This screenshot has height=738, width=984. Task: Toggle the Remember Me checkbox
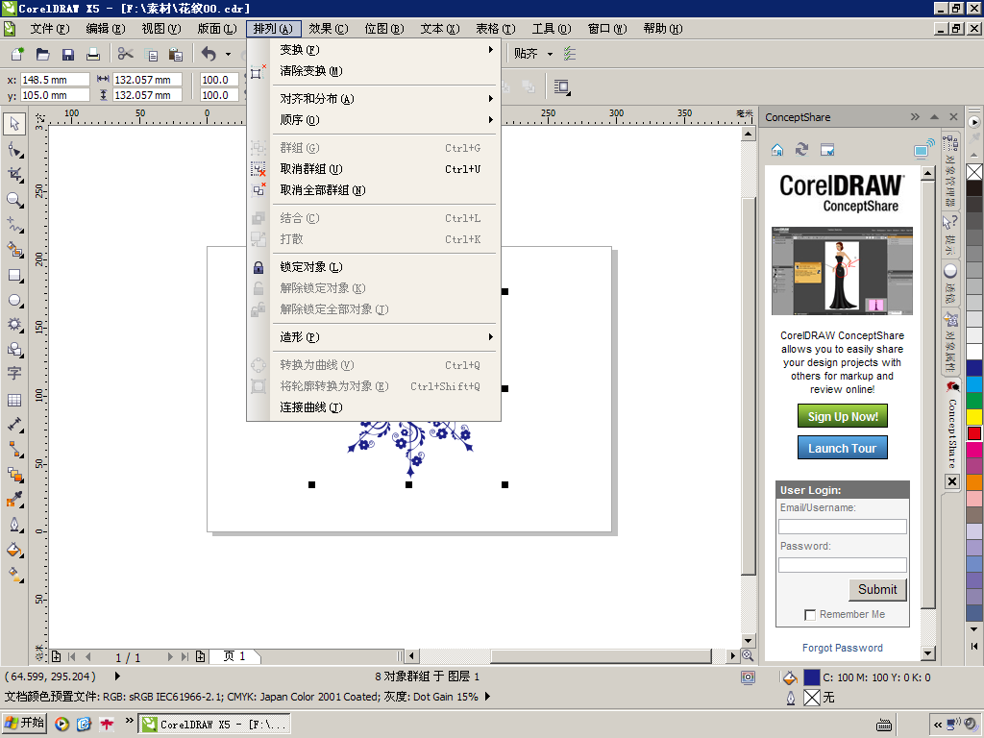click(x=810, y=615)
